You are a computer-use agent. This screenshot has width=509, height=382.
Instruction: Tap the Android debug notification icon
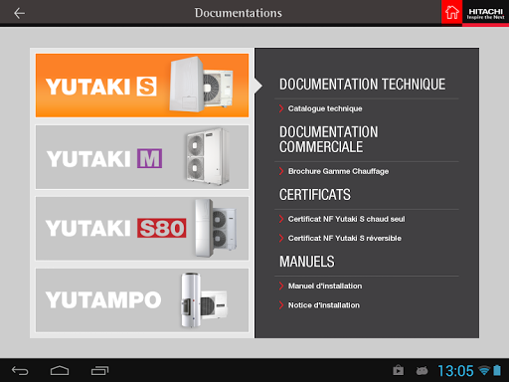pos(422,370)
